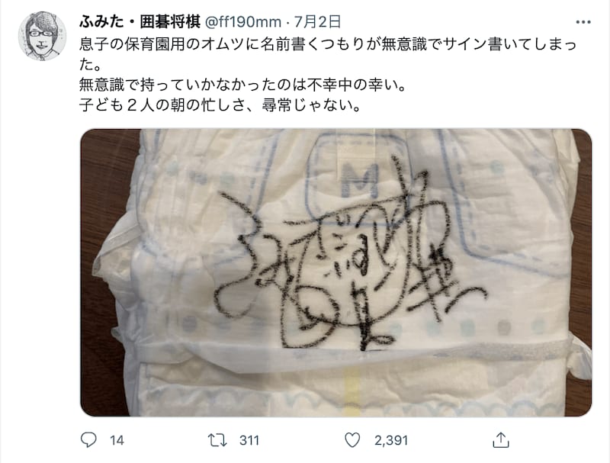Click the line 子ども２人の朝の忙しさ
Viewport: 610px width, 463px height.
pos(220,105)
